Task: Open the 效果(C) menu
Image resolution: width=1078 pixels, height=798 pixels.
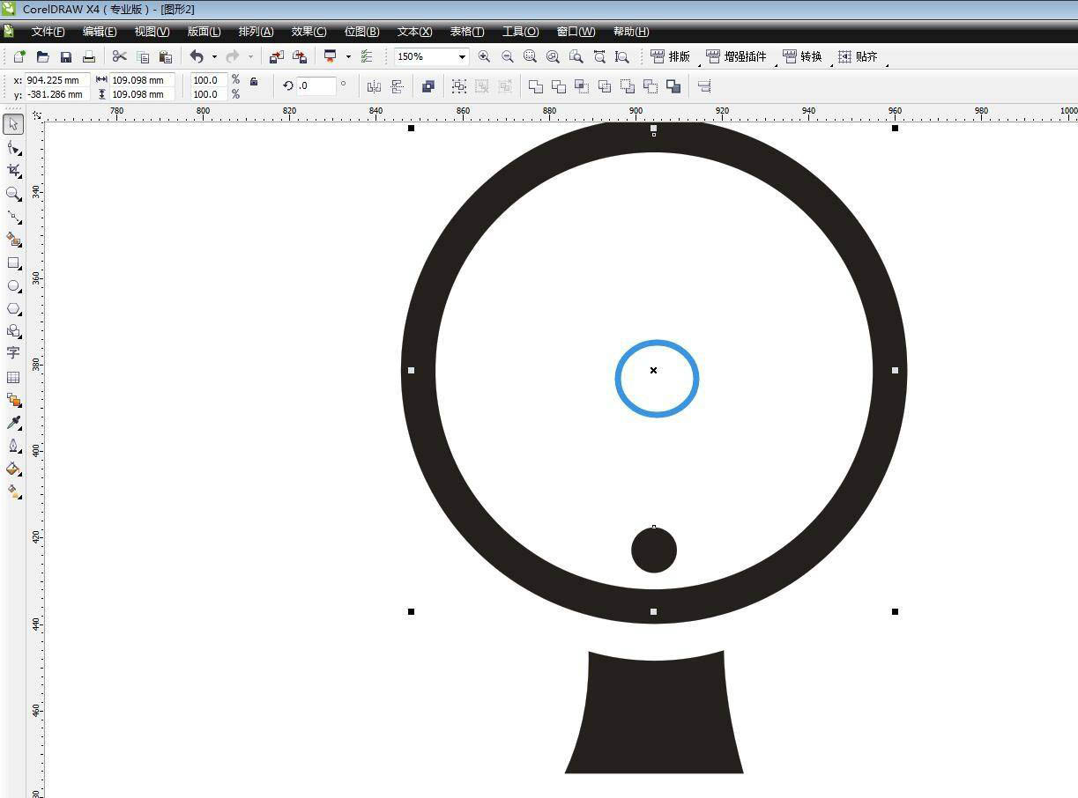Action: point(309,32)
